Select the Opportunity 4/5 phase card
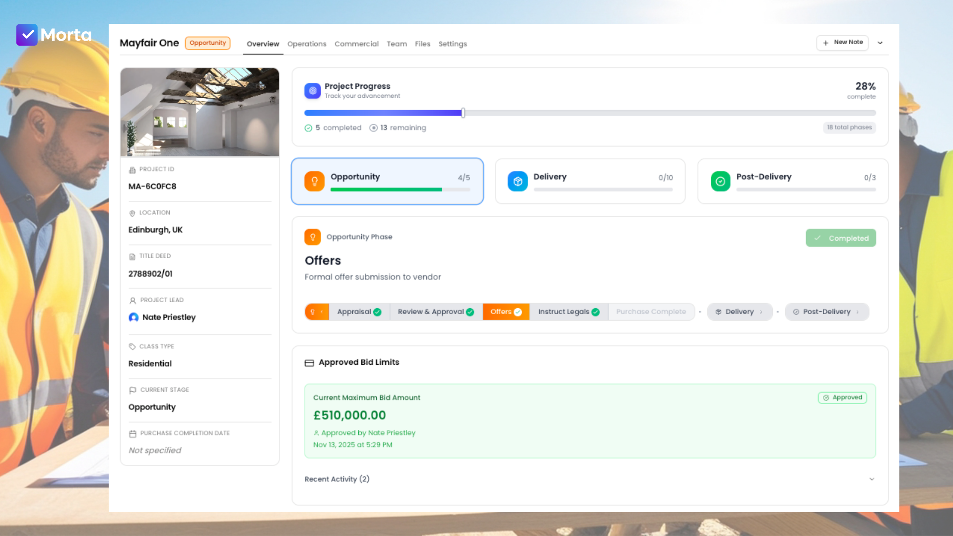The height and width of the screenshot is (536, 953). tap(387, 181)
